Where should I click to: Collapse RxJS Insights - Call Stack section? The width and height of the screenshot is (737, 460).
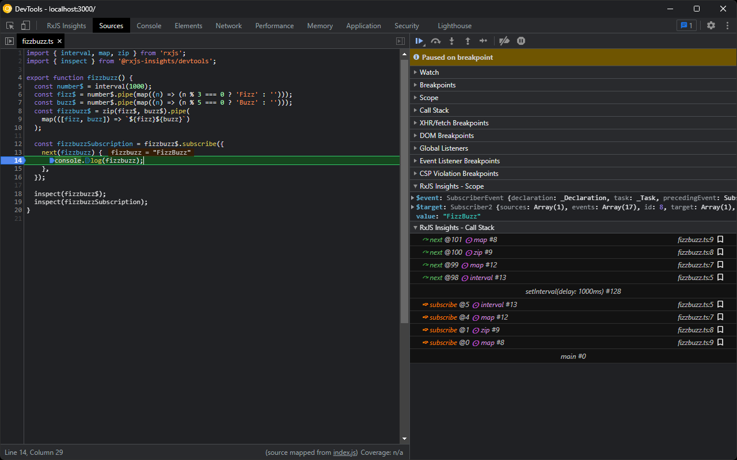[x=573, y=228]
